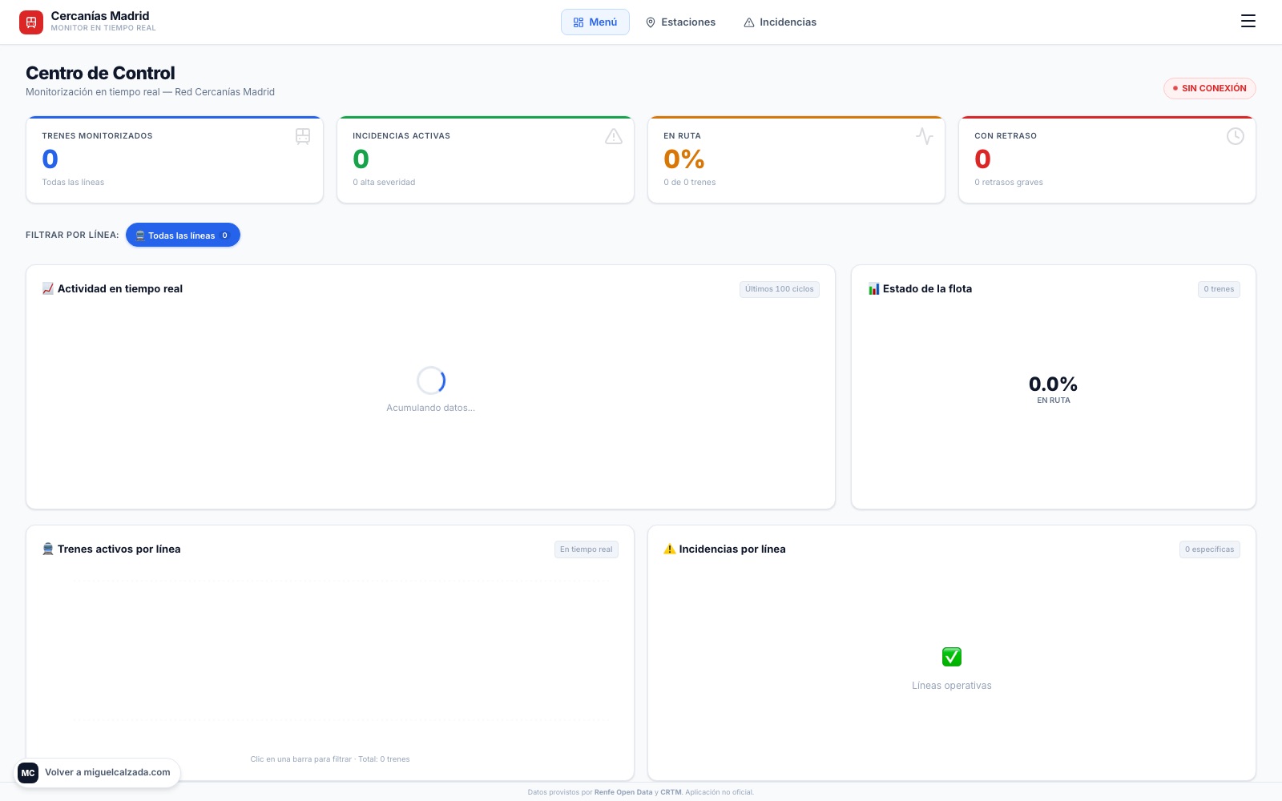Screen dimensions: 1282x801
Task: Click the 0 trenes badge in Estado de la flota
Action: (x=1219, y=289)
